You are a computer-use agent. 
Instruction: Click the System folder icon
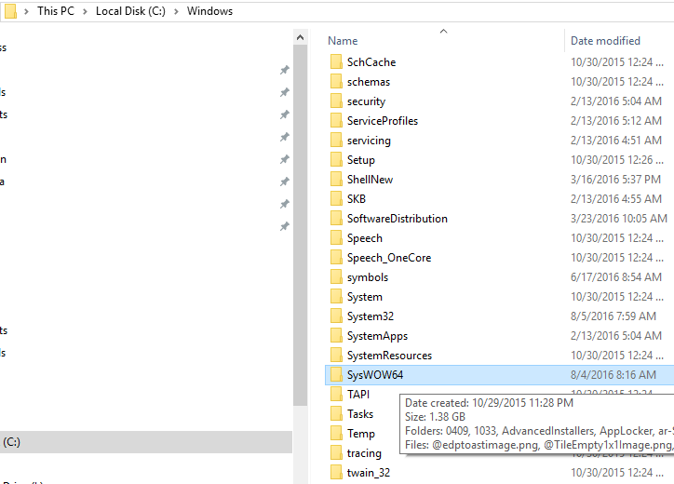(x=337, y=297)
